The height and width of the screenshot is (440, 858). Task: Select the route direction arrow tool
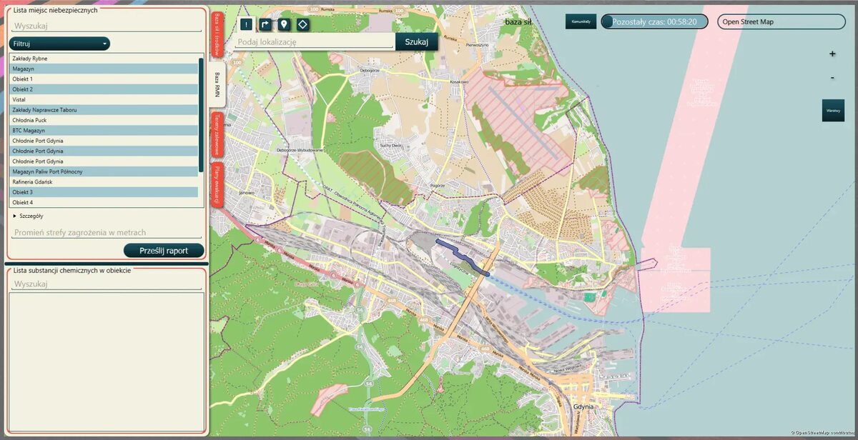265,24
